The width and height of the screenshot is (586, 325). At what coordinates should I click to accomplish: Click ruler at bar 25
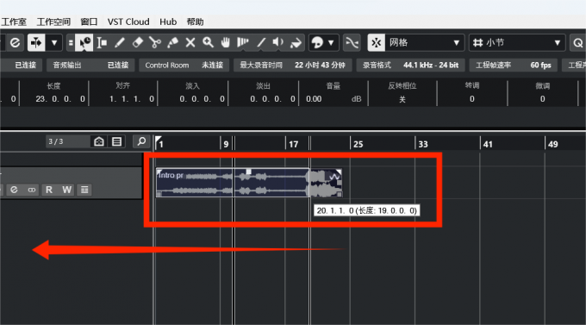pos(358,144)
